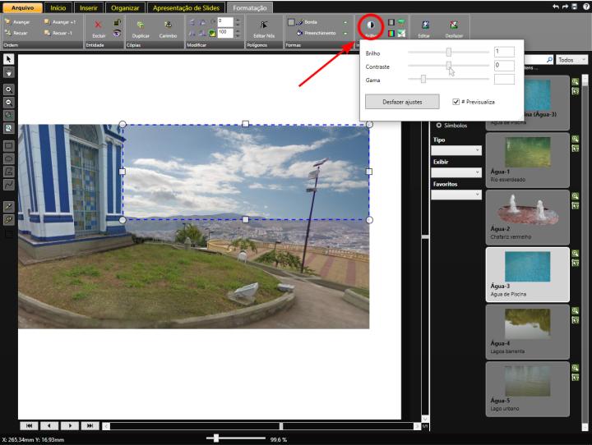This screenshot has height=445, width=592.
Task: Toggle the Previsualiza checkbox
Action: tap(456, 102)
